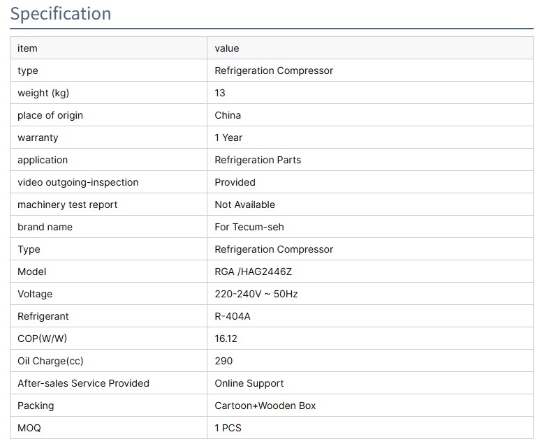Click the 'value' column header cell
542x446 pixels.
pyautogui.click(x=227, y=48)
